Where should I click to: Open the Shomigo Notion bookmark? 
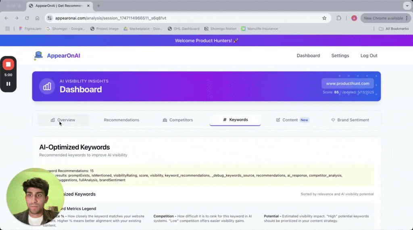point(221,29)
